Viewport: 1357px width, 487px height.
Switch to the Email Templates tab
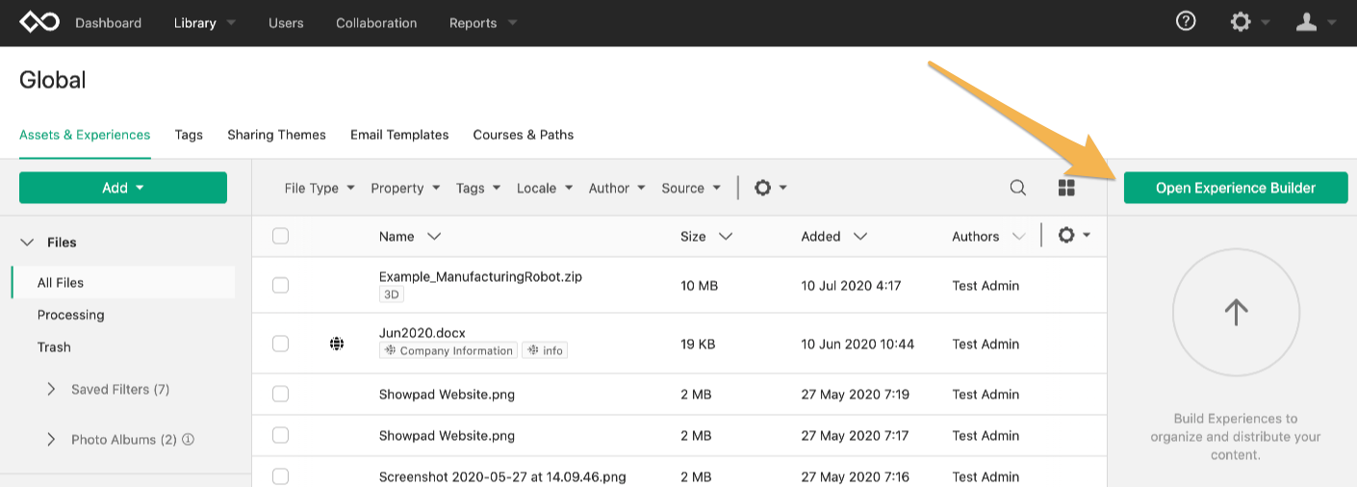(399, 135)
